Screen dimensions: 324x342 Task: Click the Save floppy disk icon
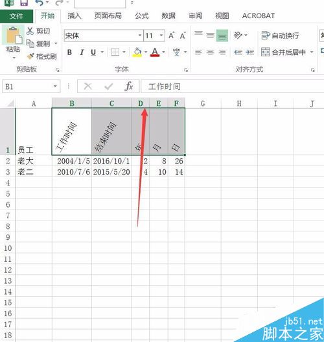[x=24, y=3]
